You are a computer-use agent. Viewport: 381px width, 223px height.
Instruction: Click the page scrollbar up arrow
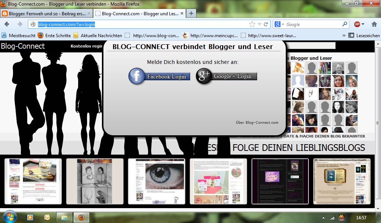point(378,44)
